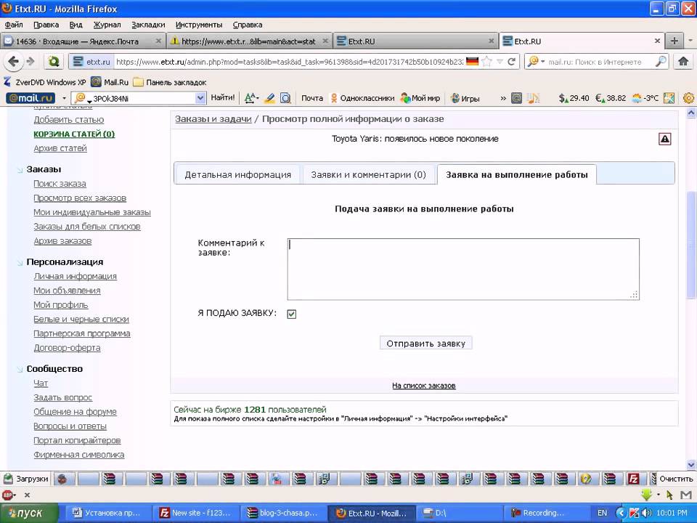Screen dimensions: 697x523
Task: Switch to the Заявки и комментарии (0) tab
Action: [x=369, y=175]
